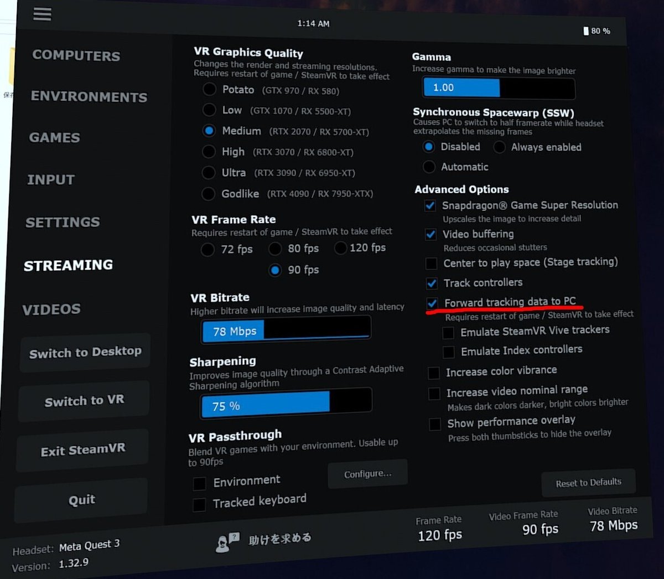Go to the GAMES section
664x579 pixels.
[x=55, y=137]
